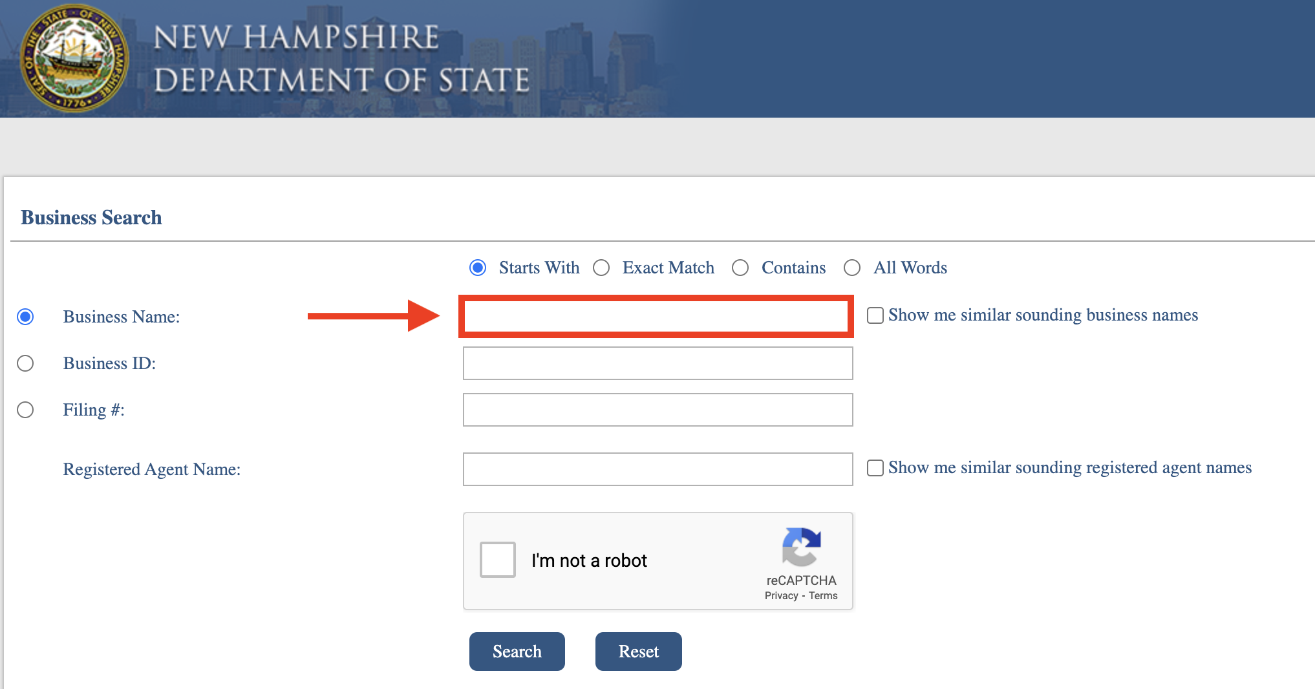The image size is (1315, 689).
Task: Select the Exact Match radio option
Action: point(601,268)
